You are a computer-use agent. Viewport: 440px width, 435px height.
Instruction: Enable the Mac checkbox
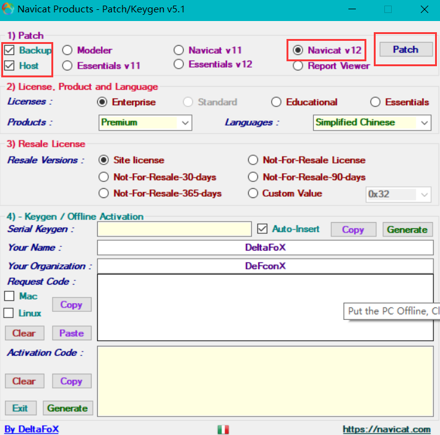pos(9,296)
